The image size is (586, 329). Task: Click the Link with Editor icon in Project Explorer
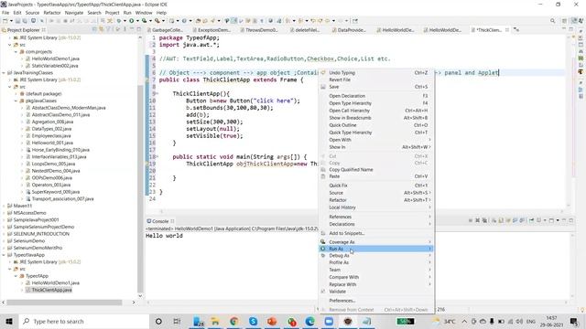coord(101,29)
